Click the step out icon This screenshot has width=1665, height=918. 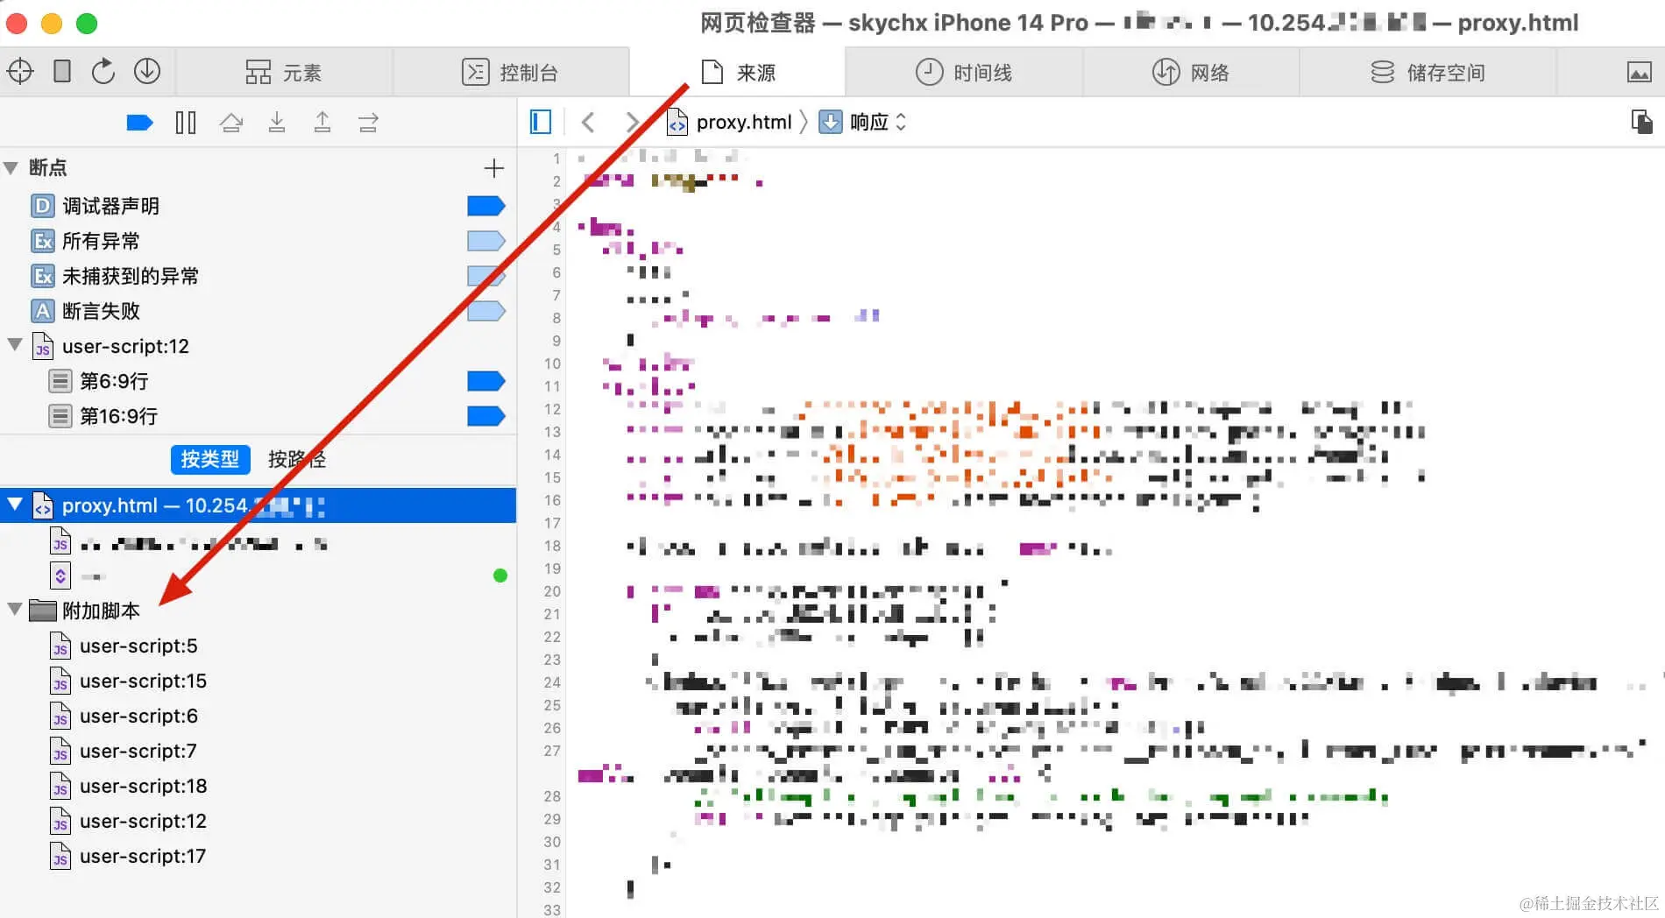click(x=322, y=123)
